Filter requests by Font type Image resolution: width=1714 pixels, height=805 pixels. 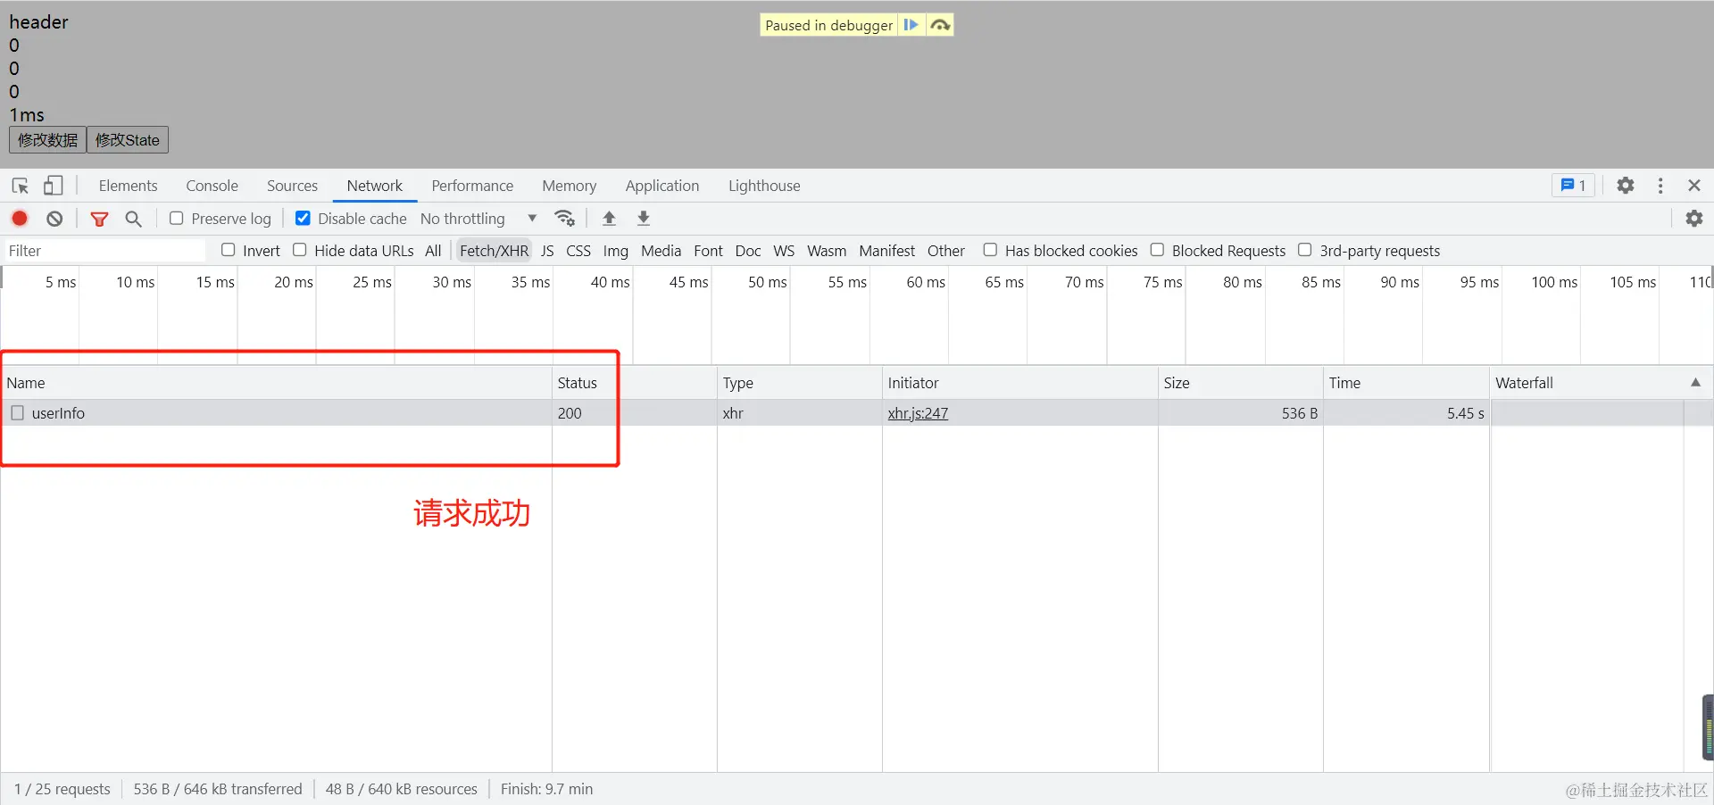pyautogui.click(x=708, y=251)
